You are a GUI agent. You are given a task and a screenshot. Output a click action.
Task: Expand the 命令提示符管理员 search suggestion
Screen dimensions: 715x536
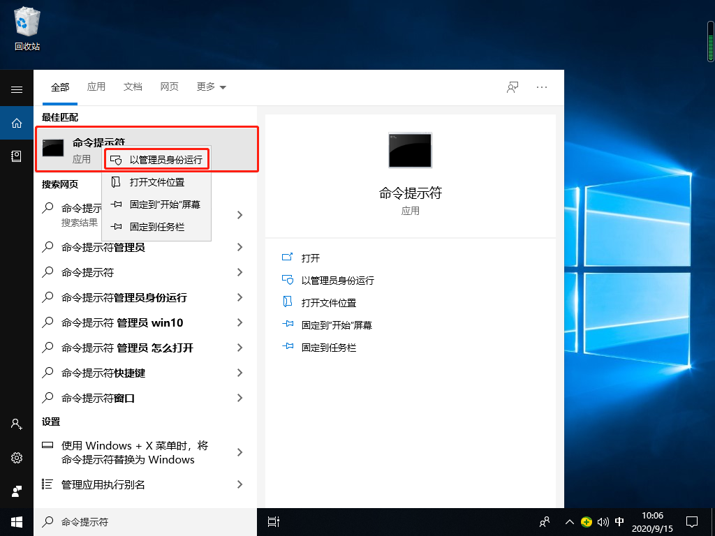(x=239, y=246)
